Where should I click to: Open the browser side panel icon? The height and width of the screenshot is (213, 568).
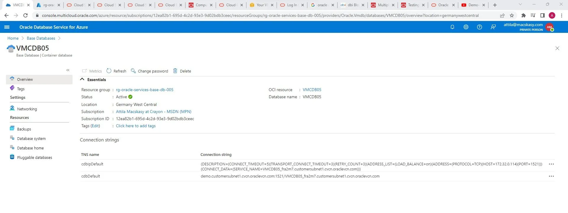click(x=543, y=15)
